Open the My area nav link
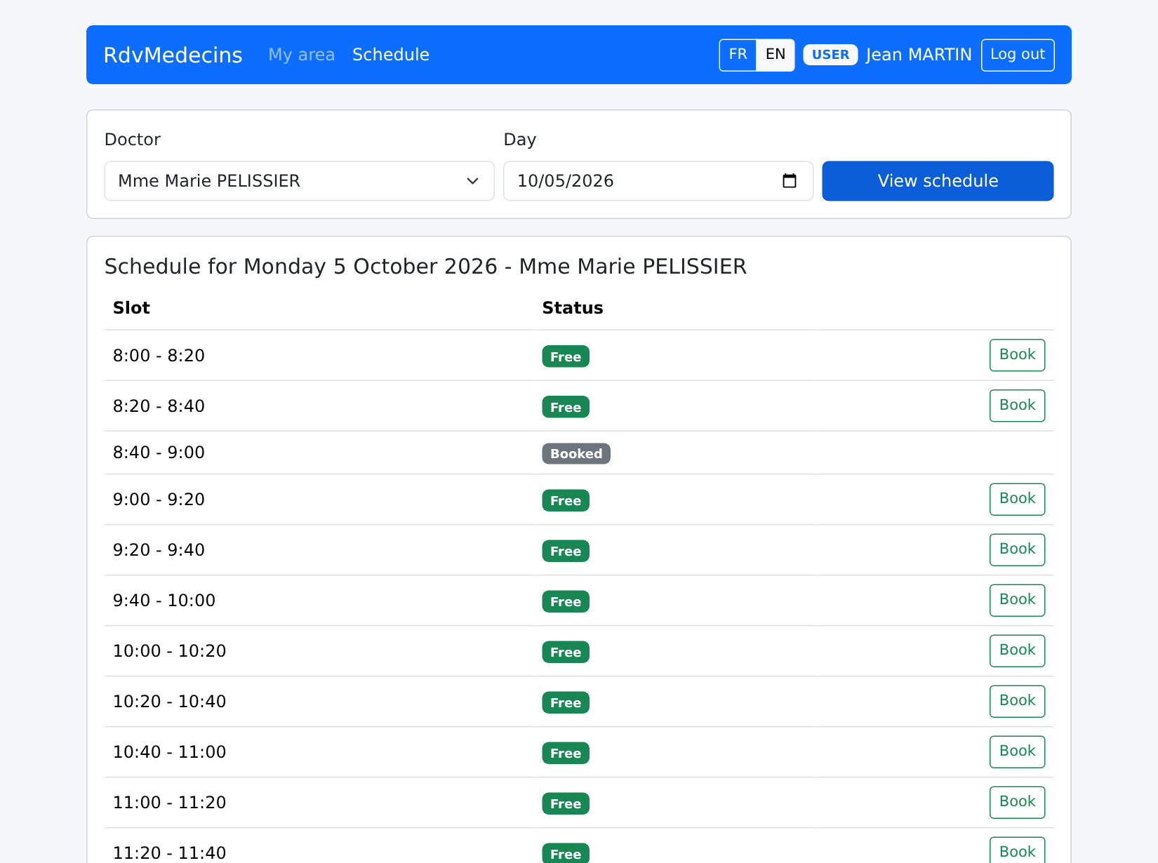The height and width of the screenshot is (863, 1158). pos(302,55)
